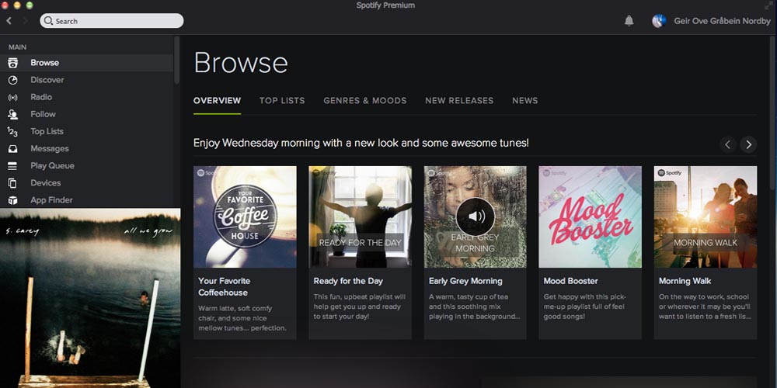Screen dimensions: 777x388
Task: Click the Browse icon in the sidebar
Action: pyautogui.click(x=12, y=63)
